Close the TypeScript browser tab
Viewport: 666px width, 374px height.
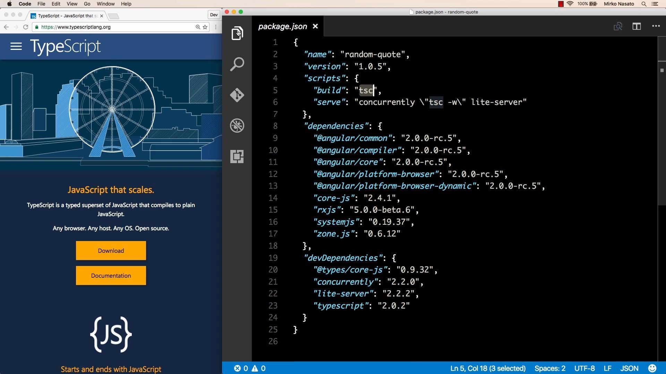(x=102, y=16)
